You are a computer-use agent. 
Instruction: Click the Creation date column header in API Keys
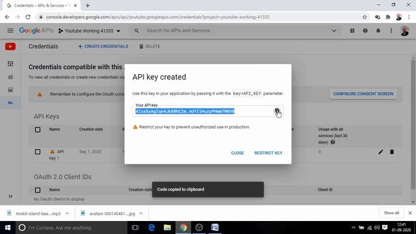91,129
